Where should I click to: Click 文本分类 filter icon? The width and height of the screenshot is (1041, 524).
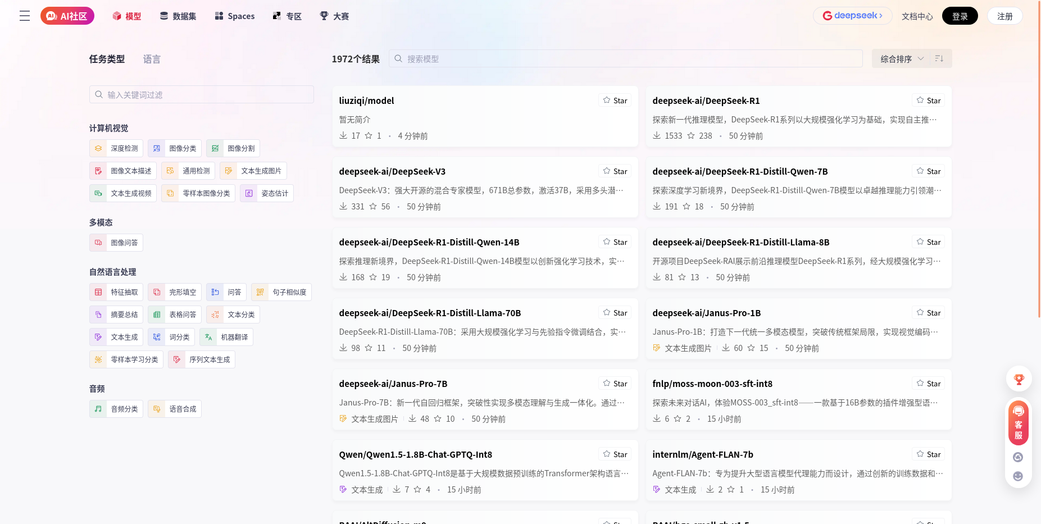point(215,315)
